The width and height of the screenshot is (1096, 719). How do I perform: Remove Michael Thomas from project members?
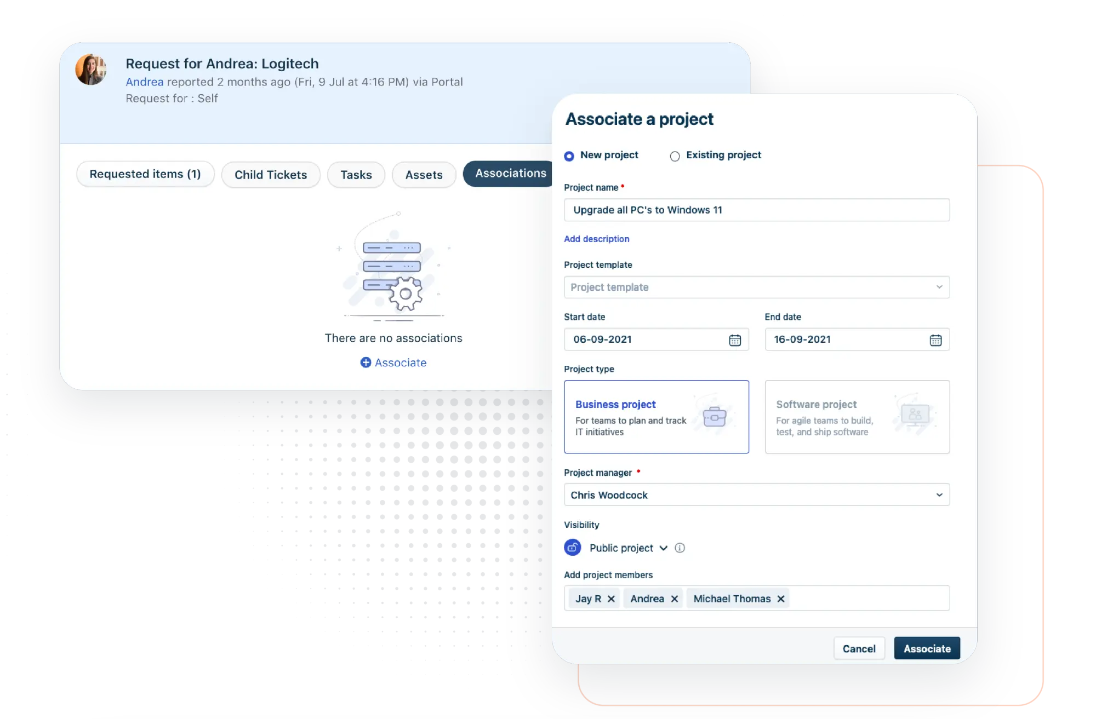[780, 599]
